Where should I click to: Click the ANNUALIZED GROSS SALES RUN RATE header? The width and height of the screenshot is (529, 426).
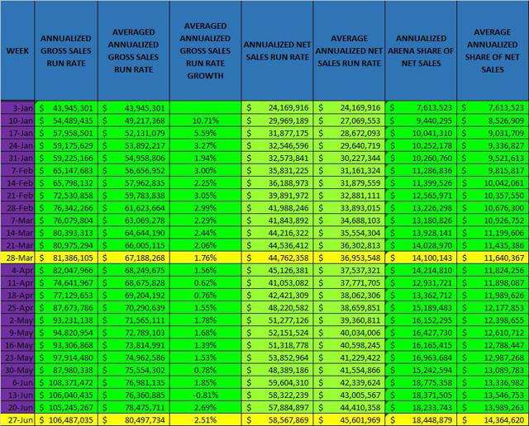(66, 50)
